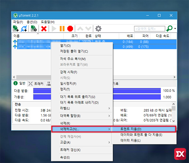Sort by the 완료 column header
189x163 pixels.
click(x=86, y=36)
